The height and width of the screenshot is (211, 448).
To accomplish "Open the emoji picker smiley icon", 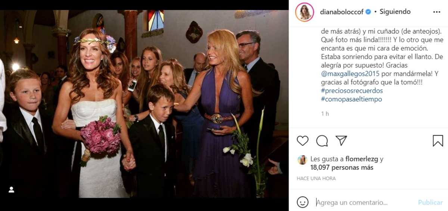I will tap(303, 202).
